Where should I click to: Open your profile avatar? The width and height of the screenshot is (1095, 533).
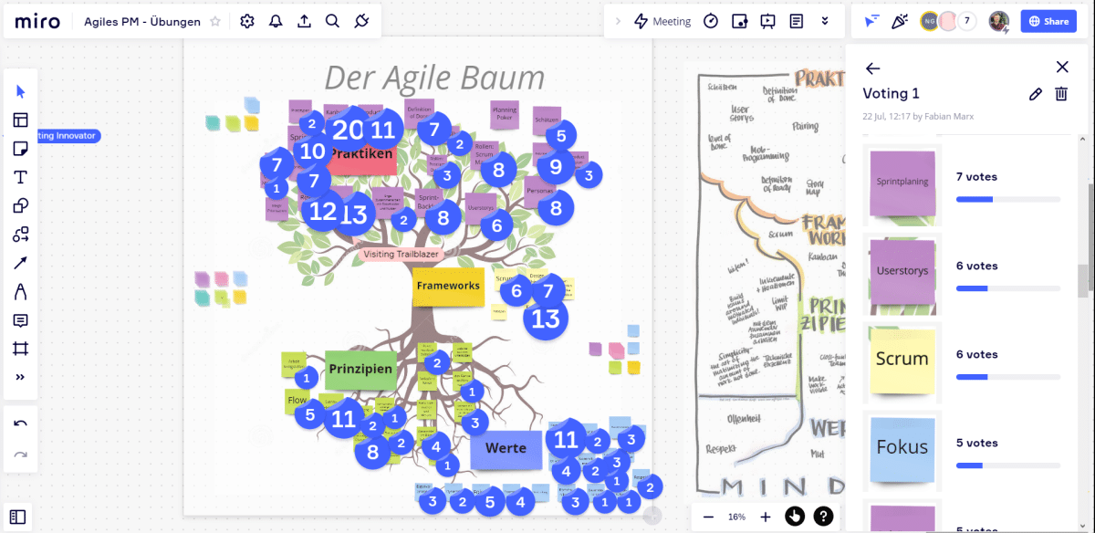click(999, 21)
